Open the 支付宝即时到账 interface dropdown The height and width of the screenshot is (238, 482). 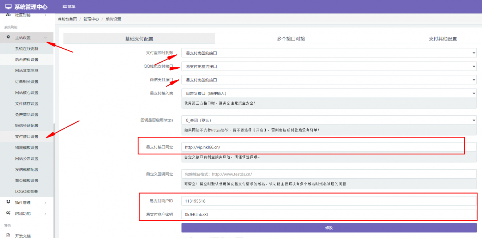[329, 53]
